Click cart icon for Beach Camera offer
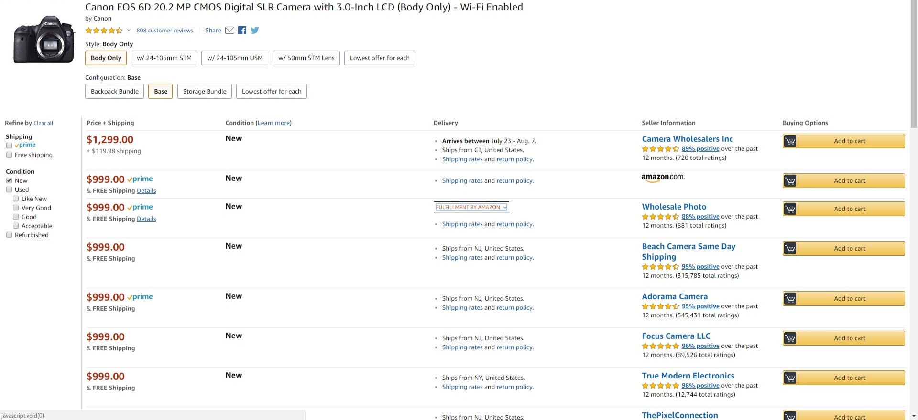The height and width of the screenshot is (420, 918). coord(790,249)
